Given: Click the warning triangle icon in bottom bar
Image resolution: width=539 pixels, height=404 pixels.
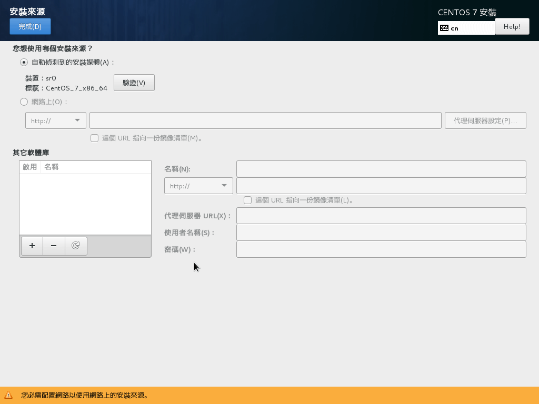Looking at the screenshot, I should 8,395.
